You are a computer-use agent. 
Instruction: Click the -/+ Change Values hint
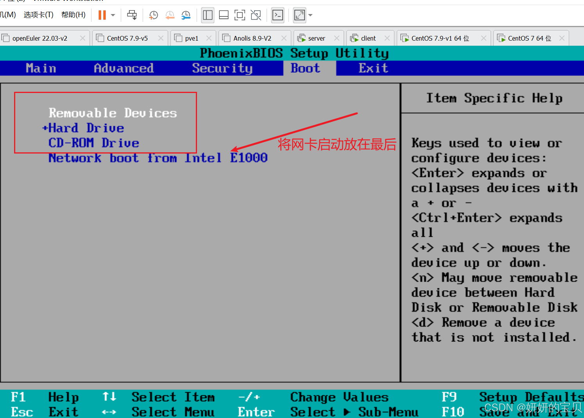313,397
